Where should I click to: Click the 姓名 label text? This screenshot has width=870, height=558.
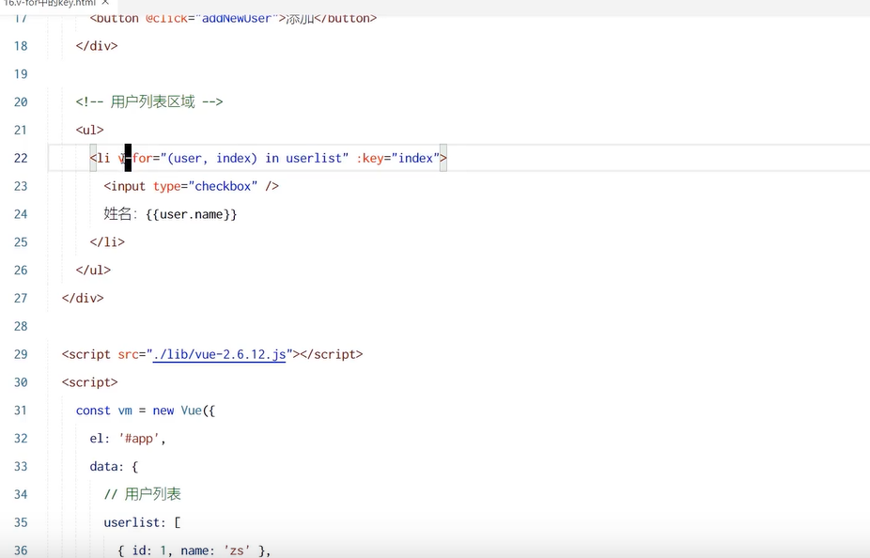click(117, 214)
